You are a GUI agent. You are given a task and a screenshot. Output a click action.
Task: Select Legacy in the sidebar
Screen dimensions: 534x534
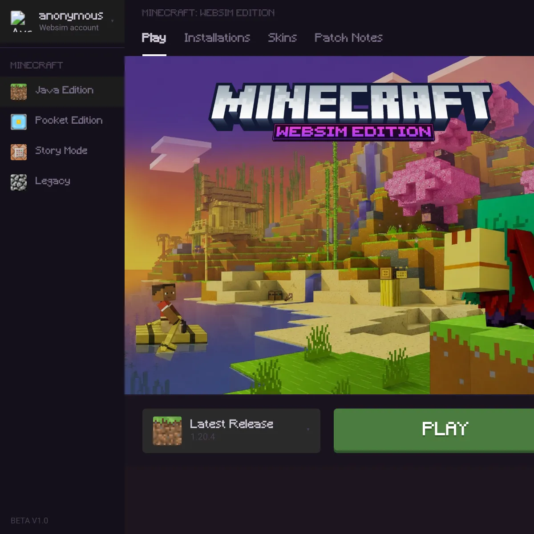pyautogui.click(x=62, y=182)
